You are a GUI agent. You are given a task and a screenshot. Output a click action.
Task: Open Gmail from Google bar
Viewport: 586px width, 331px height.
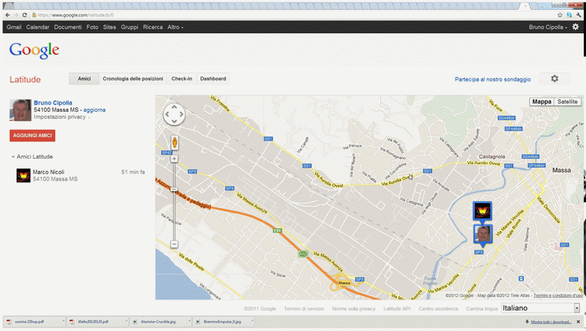14,27
